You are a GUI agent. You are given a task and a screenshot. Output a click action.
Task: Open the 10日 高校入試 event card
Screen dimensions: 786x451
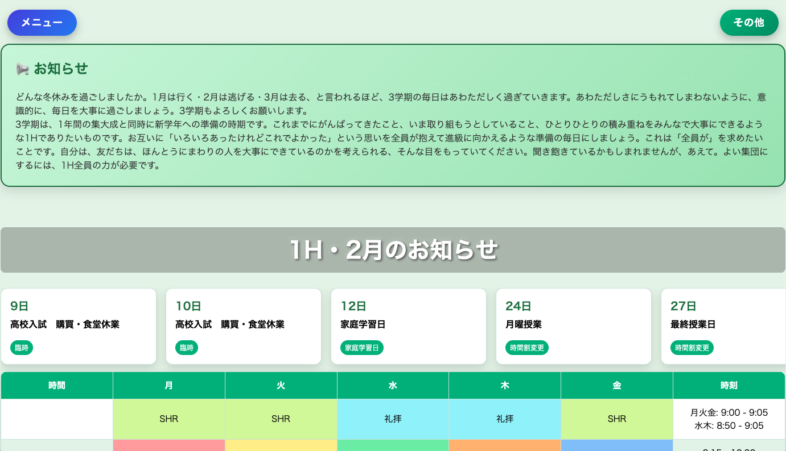(244, 326)
